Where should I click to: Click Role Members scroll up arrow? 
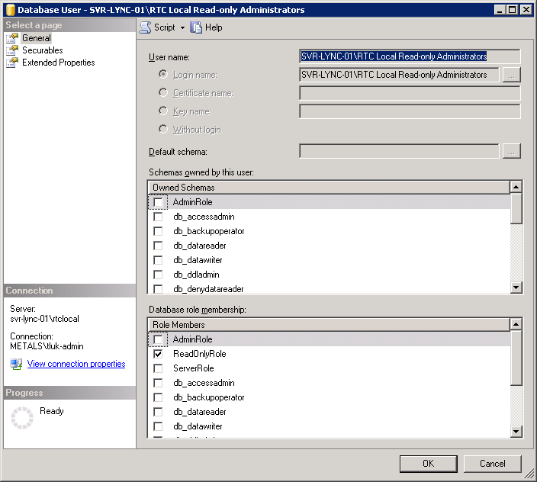(x=516, y=324)
